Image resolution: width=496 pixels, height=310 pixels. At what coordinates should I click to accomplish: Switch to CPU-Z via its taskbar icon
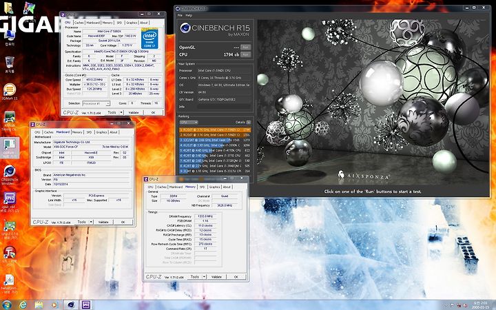coord(86,305)
